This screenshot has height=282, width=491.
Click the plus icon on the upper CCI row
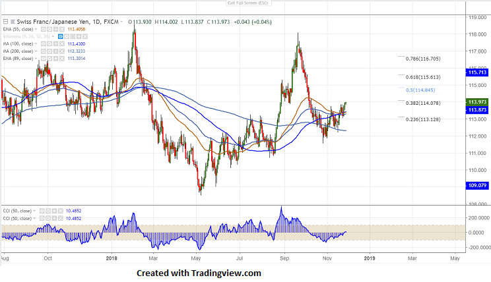point(54,211)
